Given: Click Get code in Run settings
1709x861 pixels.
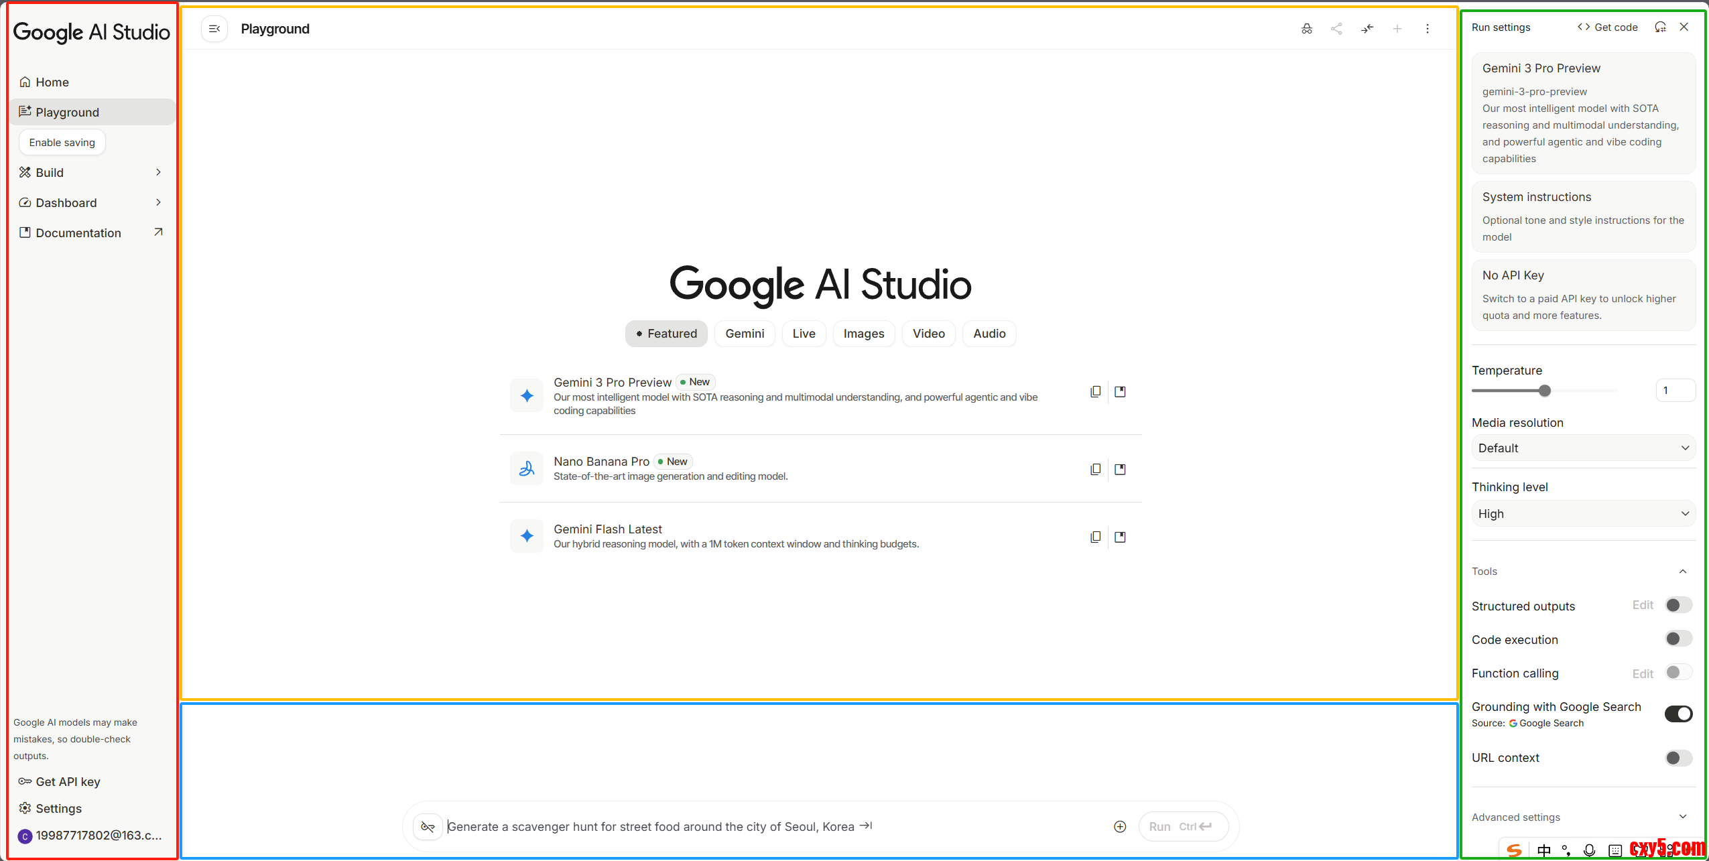Looking at the screenshot, I should (1607, 27).
